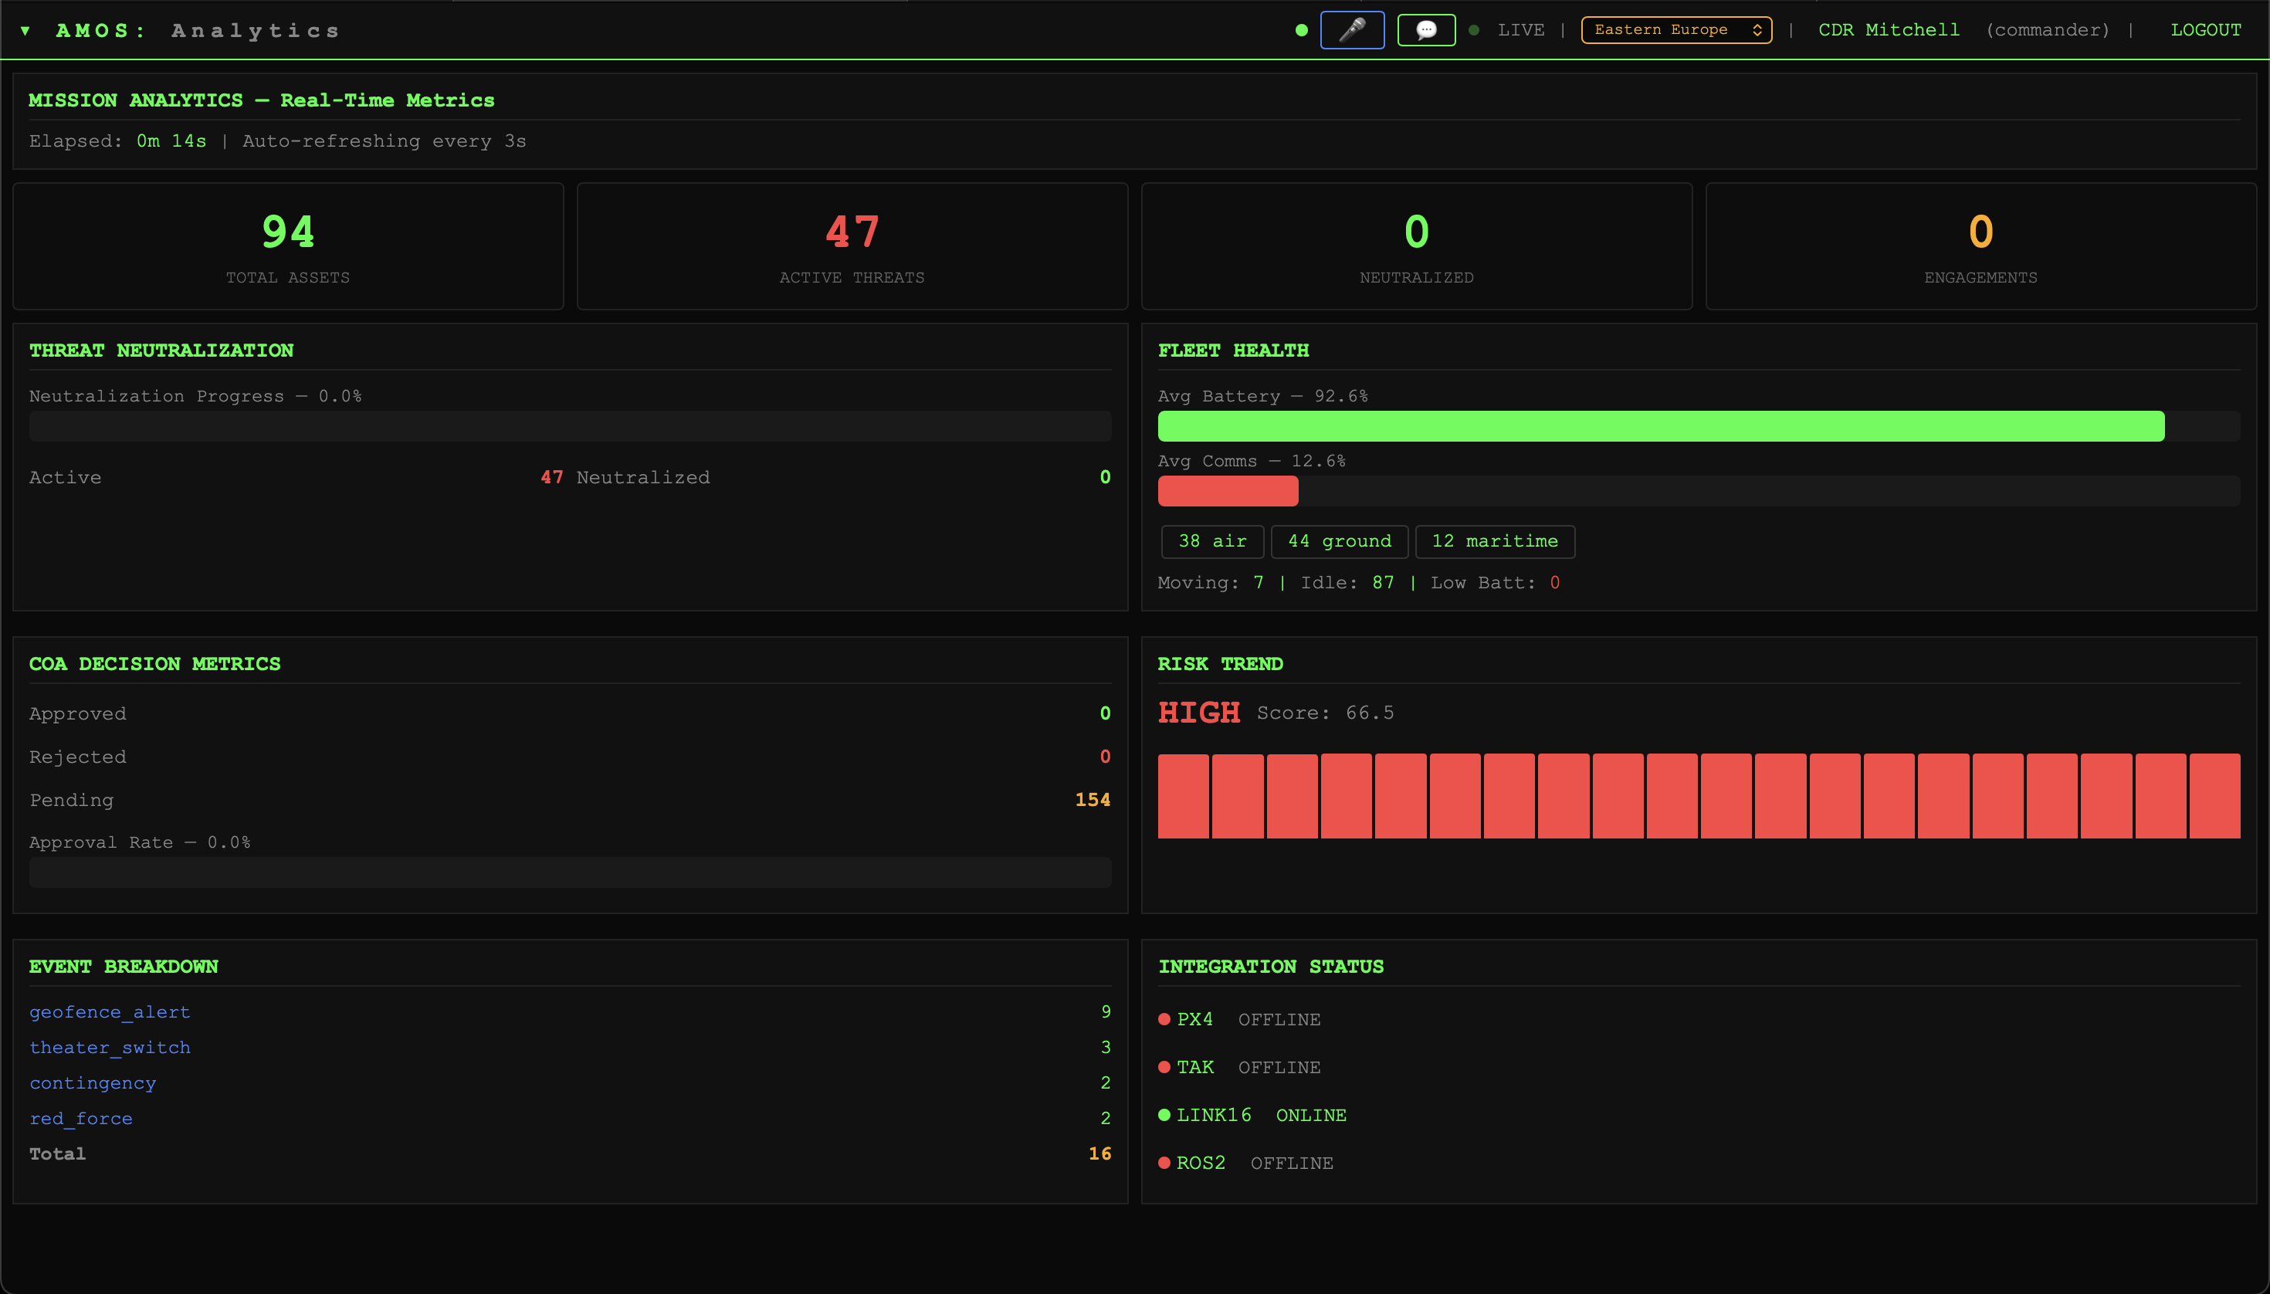Click the 44 ground badge
2270x1294 pixels.
(x=1340, y=541)
